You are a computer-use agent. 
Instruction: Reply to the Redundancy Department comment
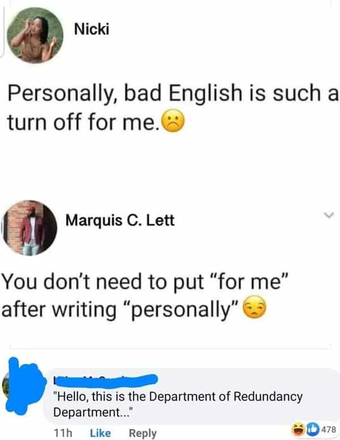pyautogui.click(x=143, y=433)
